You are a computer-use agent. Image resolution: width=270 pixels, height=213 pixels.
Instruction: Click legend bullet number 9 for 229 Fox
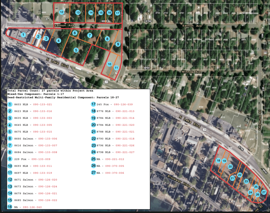click(10, 159)
